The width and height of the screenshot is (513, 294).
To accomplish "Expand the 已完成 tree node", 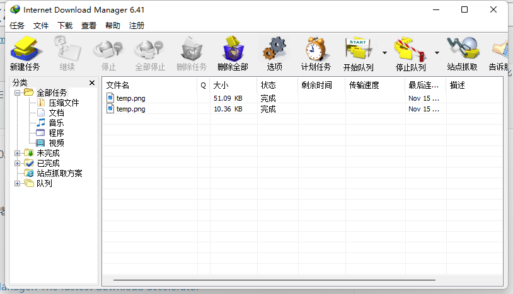I will point(18,163).
